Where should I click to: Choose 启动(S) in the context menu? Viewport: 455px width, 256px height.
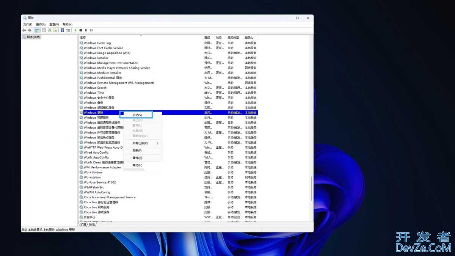click(136, 115)
